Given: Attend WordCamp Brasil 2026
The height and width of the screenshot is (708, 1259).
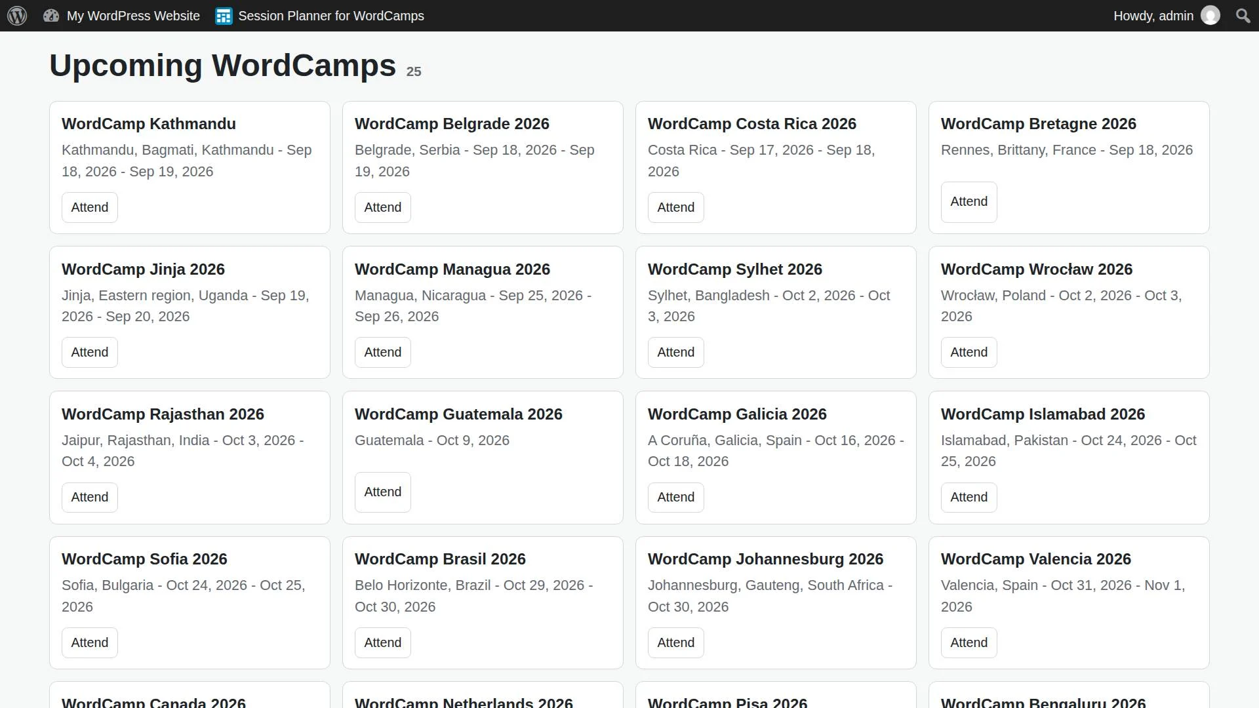Looking at the screenshot, I should (x=383, y=642).
